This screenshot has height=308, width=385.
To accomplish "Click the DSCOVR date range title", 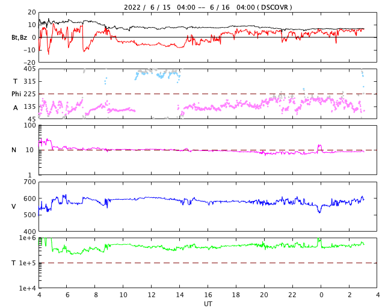I will point(208,7).
